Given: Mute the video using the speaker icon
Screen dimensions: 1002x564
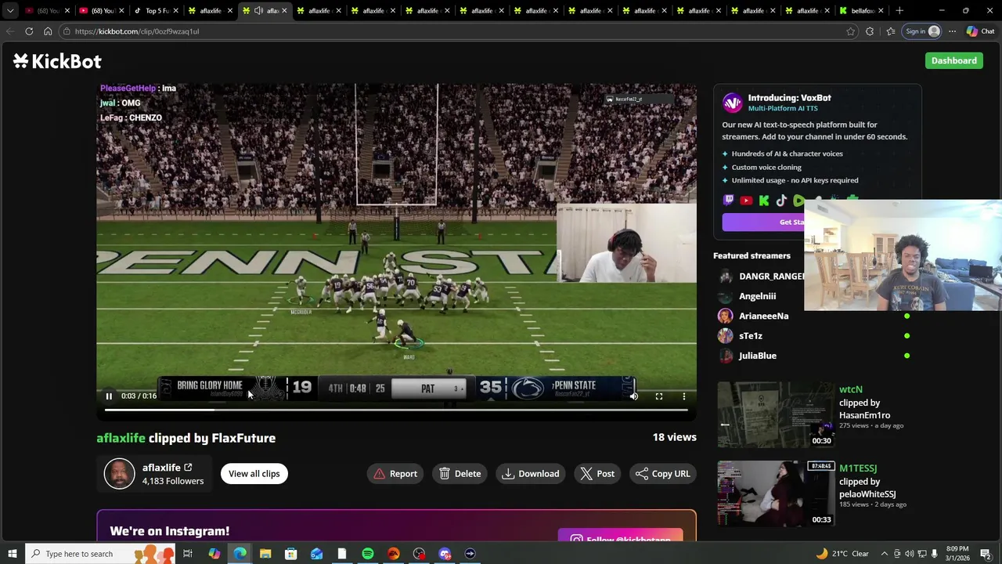Looking at the screenshot, I should [x=634, y=396].
